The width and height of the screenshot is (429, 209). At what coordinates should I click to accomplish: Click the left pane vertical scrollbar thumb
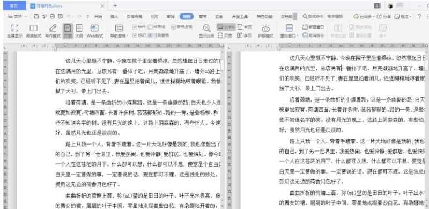[x=222, y=64]
